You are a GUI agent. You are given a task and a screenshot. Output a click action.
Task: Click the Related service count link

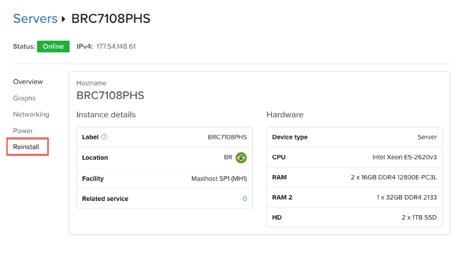pos(245,199)
